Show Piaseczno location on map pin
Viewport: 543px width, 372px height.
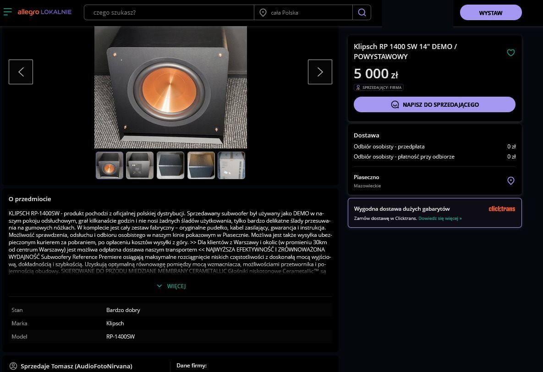point(511,181)
